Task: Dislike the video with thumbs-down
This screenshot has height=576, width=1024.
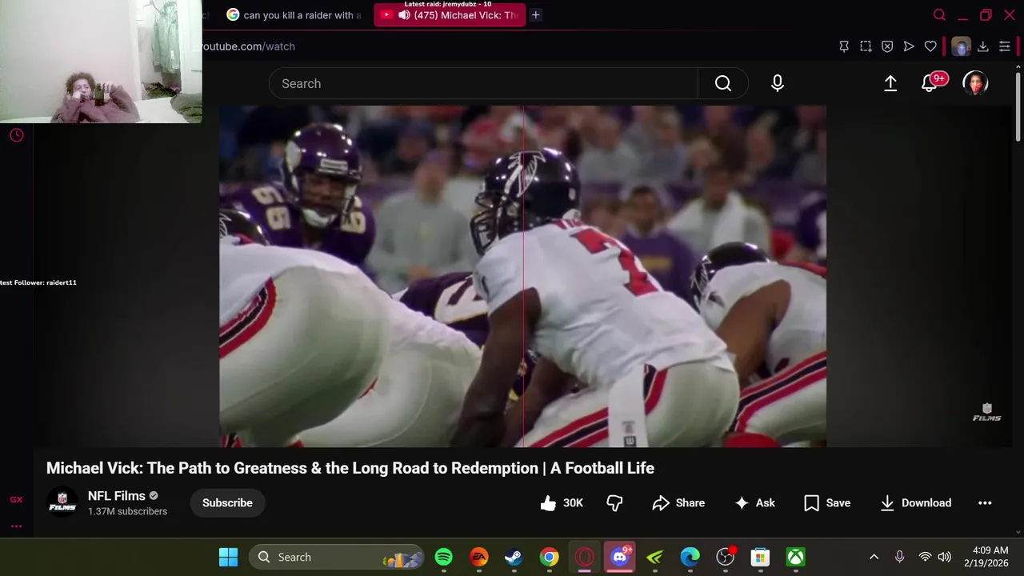Action: [614, 502]
